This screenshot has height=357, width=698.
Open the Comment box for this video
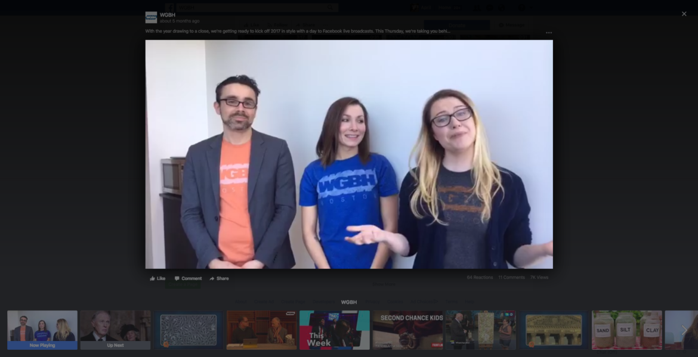[x=188, y=278]
